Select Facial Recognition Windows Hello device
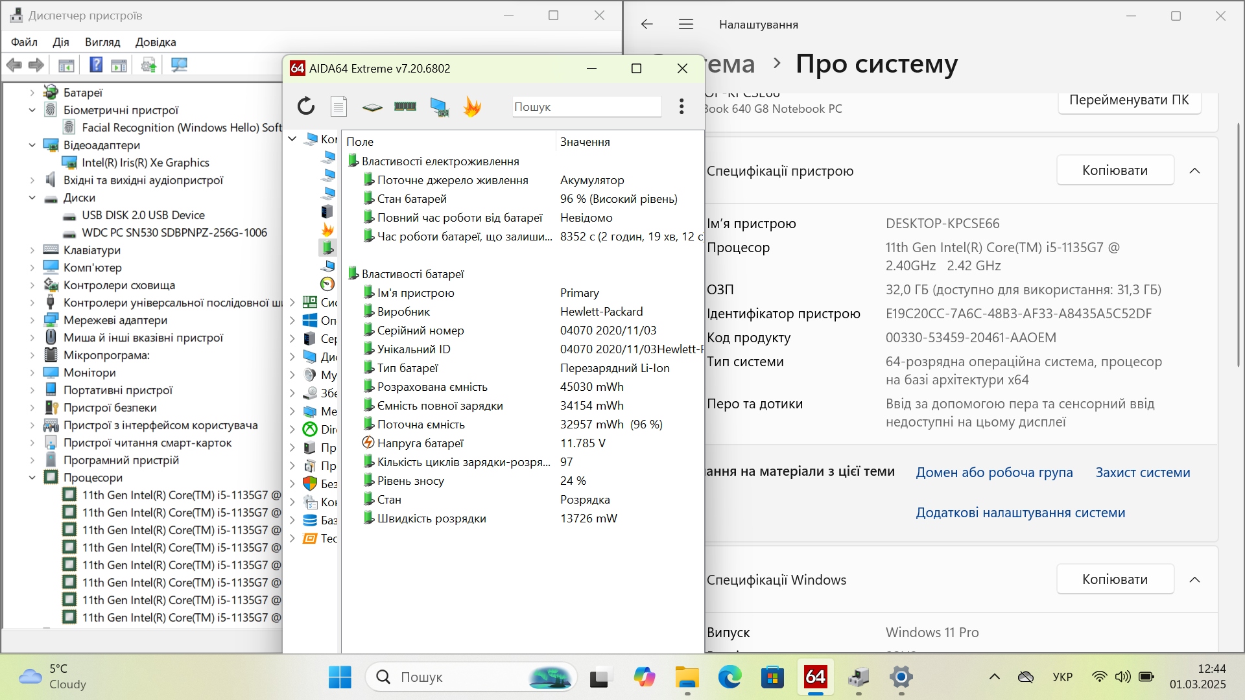Viewport: 1245px width, 700px height. (182, 128)
